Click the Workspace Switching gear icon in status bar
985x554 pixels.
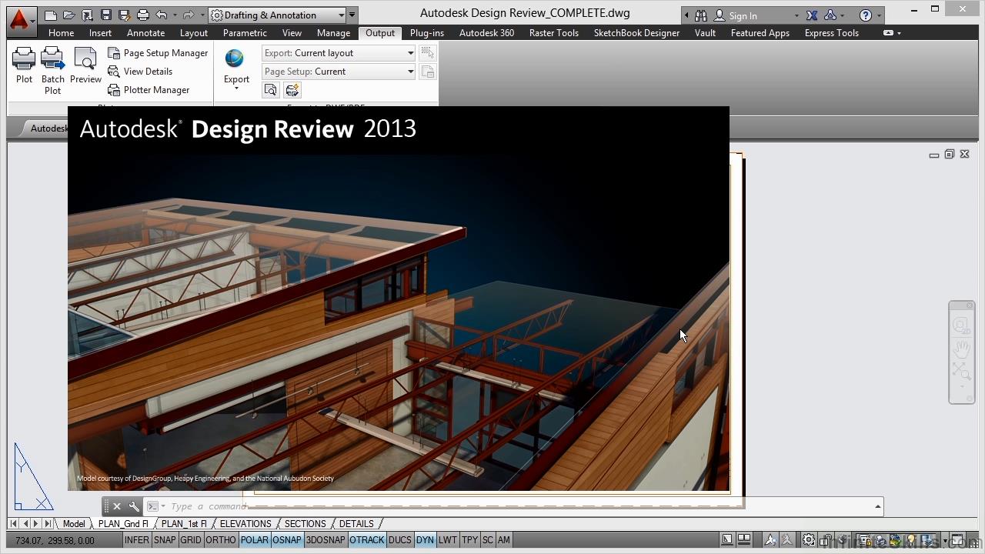809,540
